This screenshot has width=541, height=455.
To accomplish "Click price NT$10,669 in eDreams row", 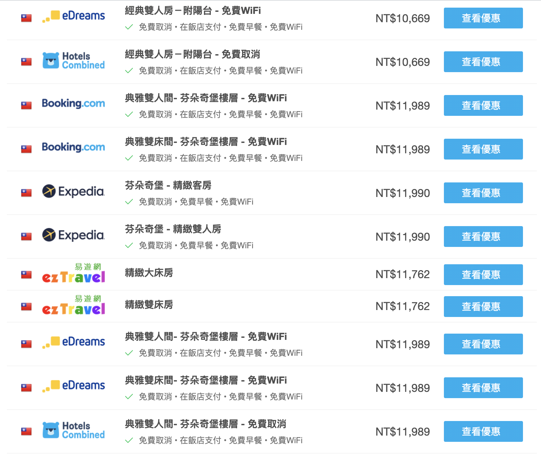I will 403,18.
